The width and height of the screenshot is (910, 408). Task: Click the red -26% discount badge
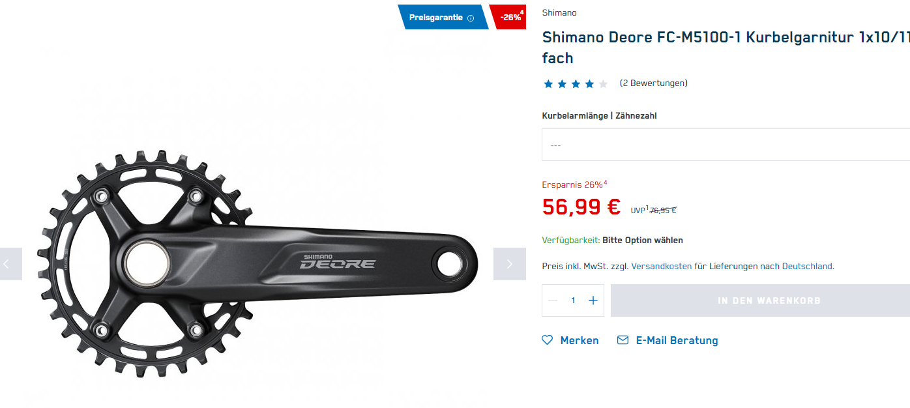click(x=510, y=18)
